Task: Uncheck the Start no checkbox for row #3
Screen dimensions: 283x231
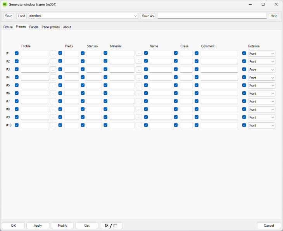Action: 83,69
